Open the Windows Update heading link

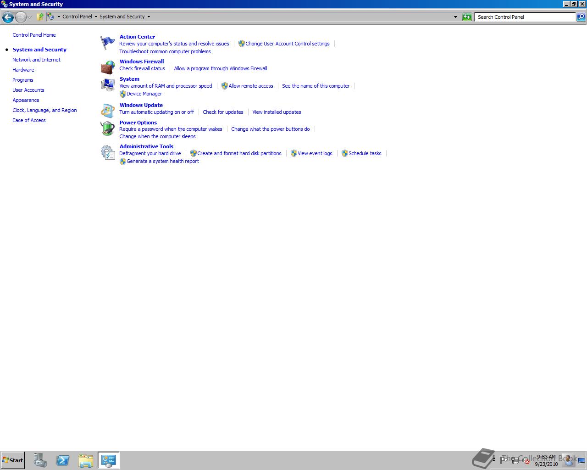click(141, 105)
